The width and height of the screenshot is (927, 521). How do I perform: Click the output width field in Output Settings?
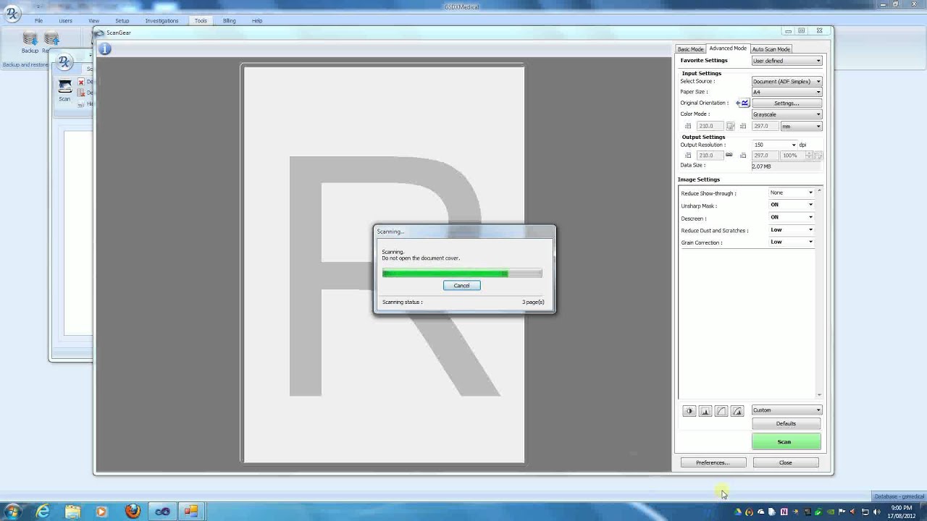(710, 156)
